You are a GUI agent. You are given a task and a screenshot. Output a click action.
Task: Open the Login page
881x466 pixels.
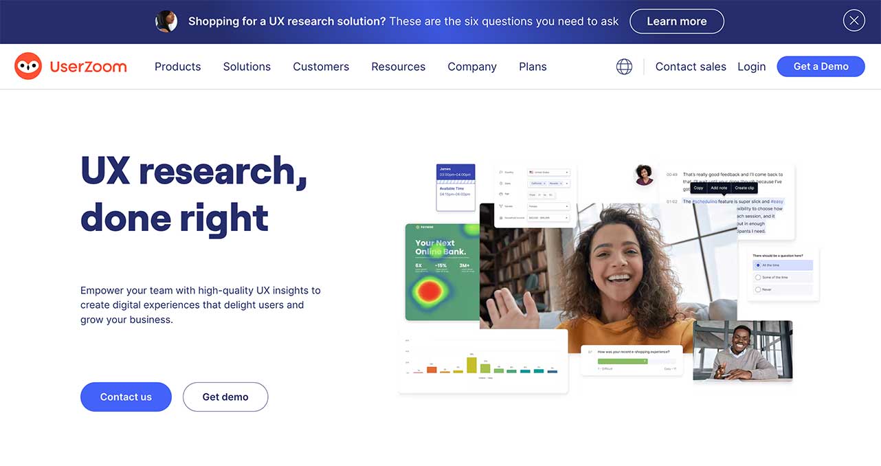pos(751,67)
